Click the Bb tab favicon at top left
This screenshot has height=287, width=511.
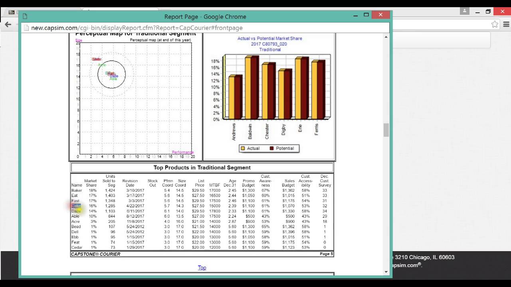click(x=11, y=12)
